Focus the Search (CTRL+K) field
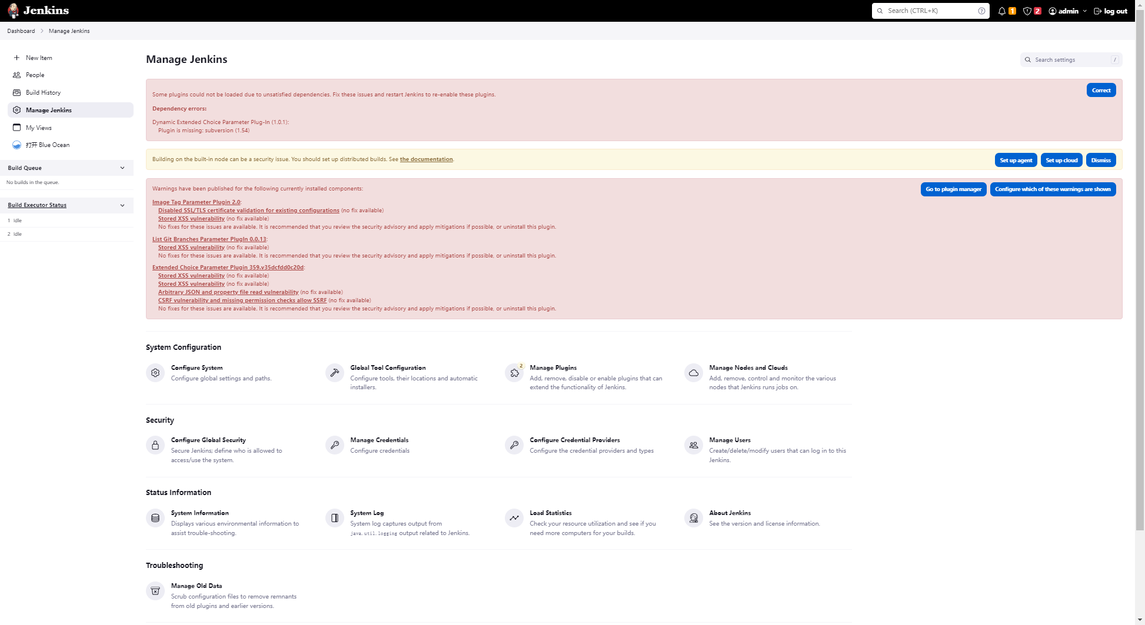Image resolution: width=1145 pixels, height=625 pixels. [930, 11]
